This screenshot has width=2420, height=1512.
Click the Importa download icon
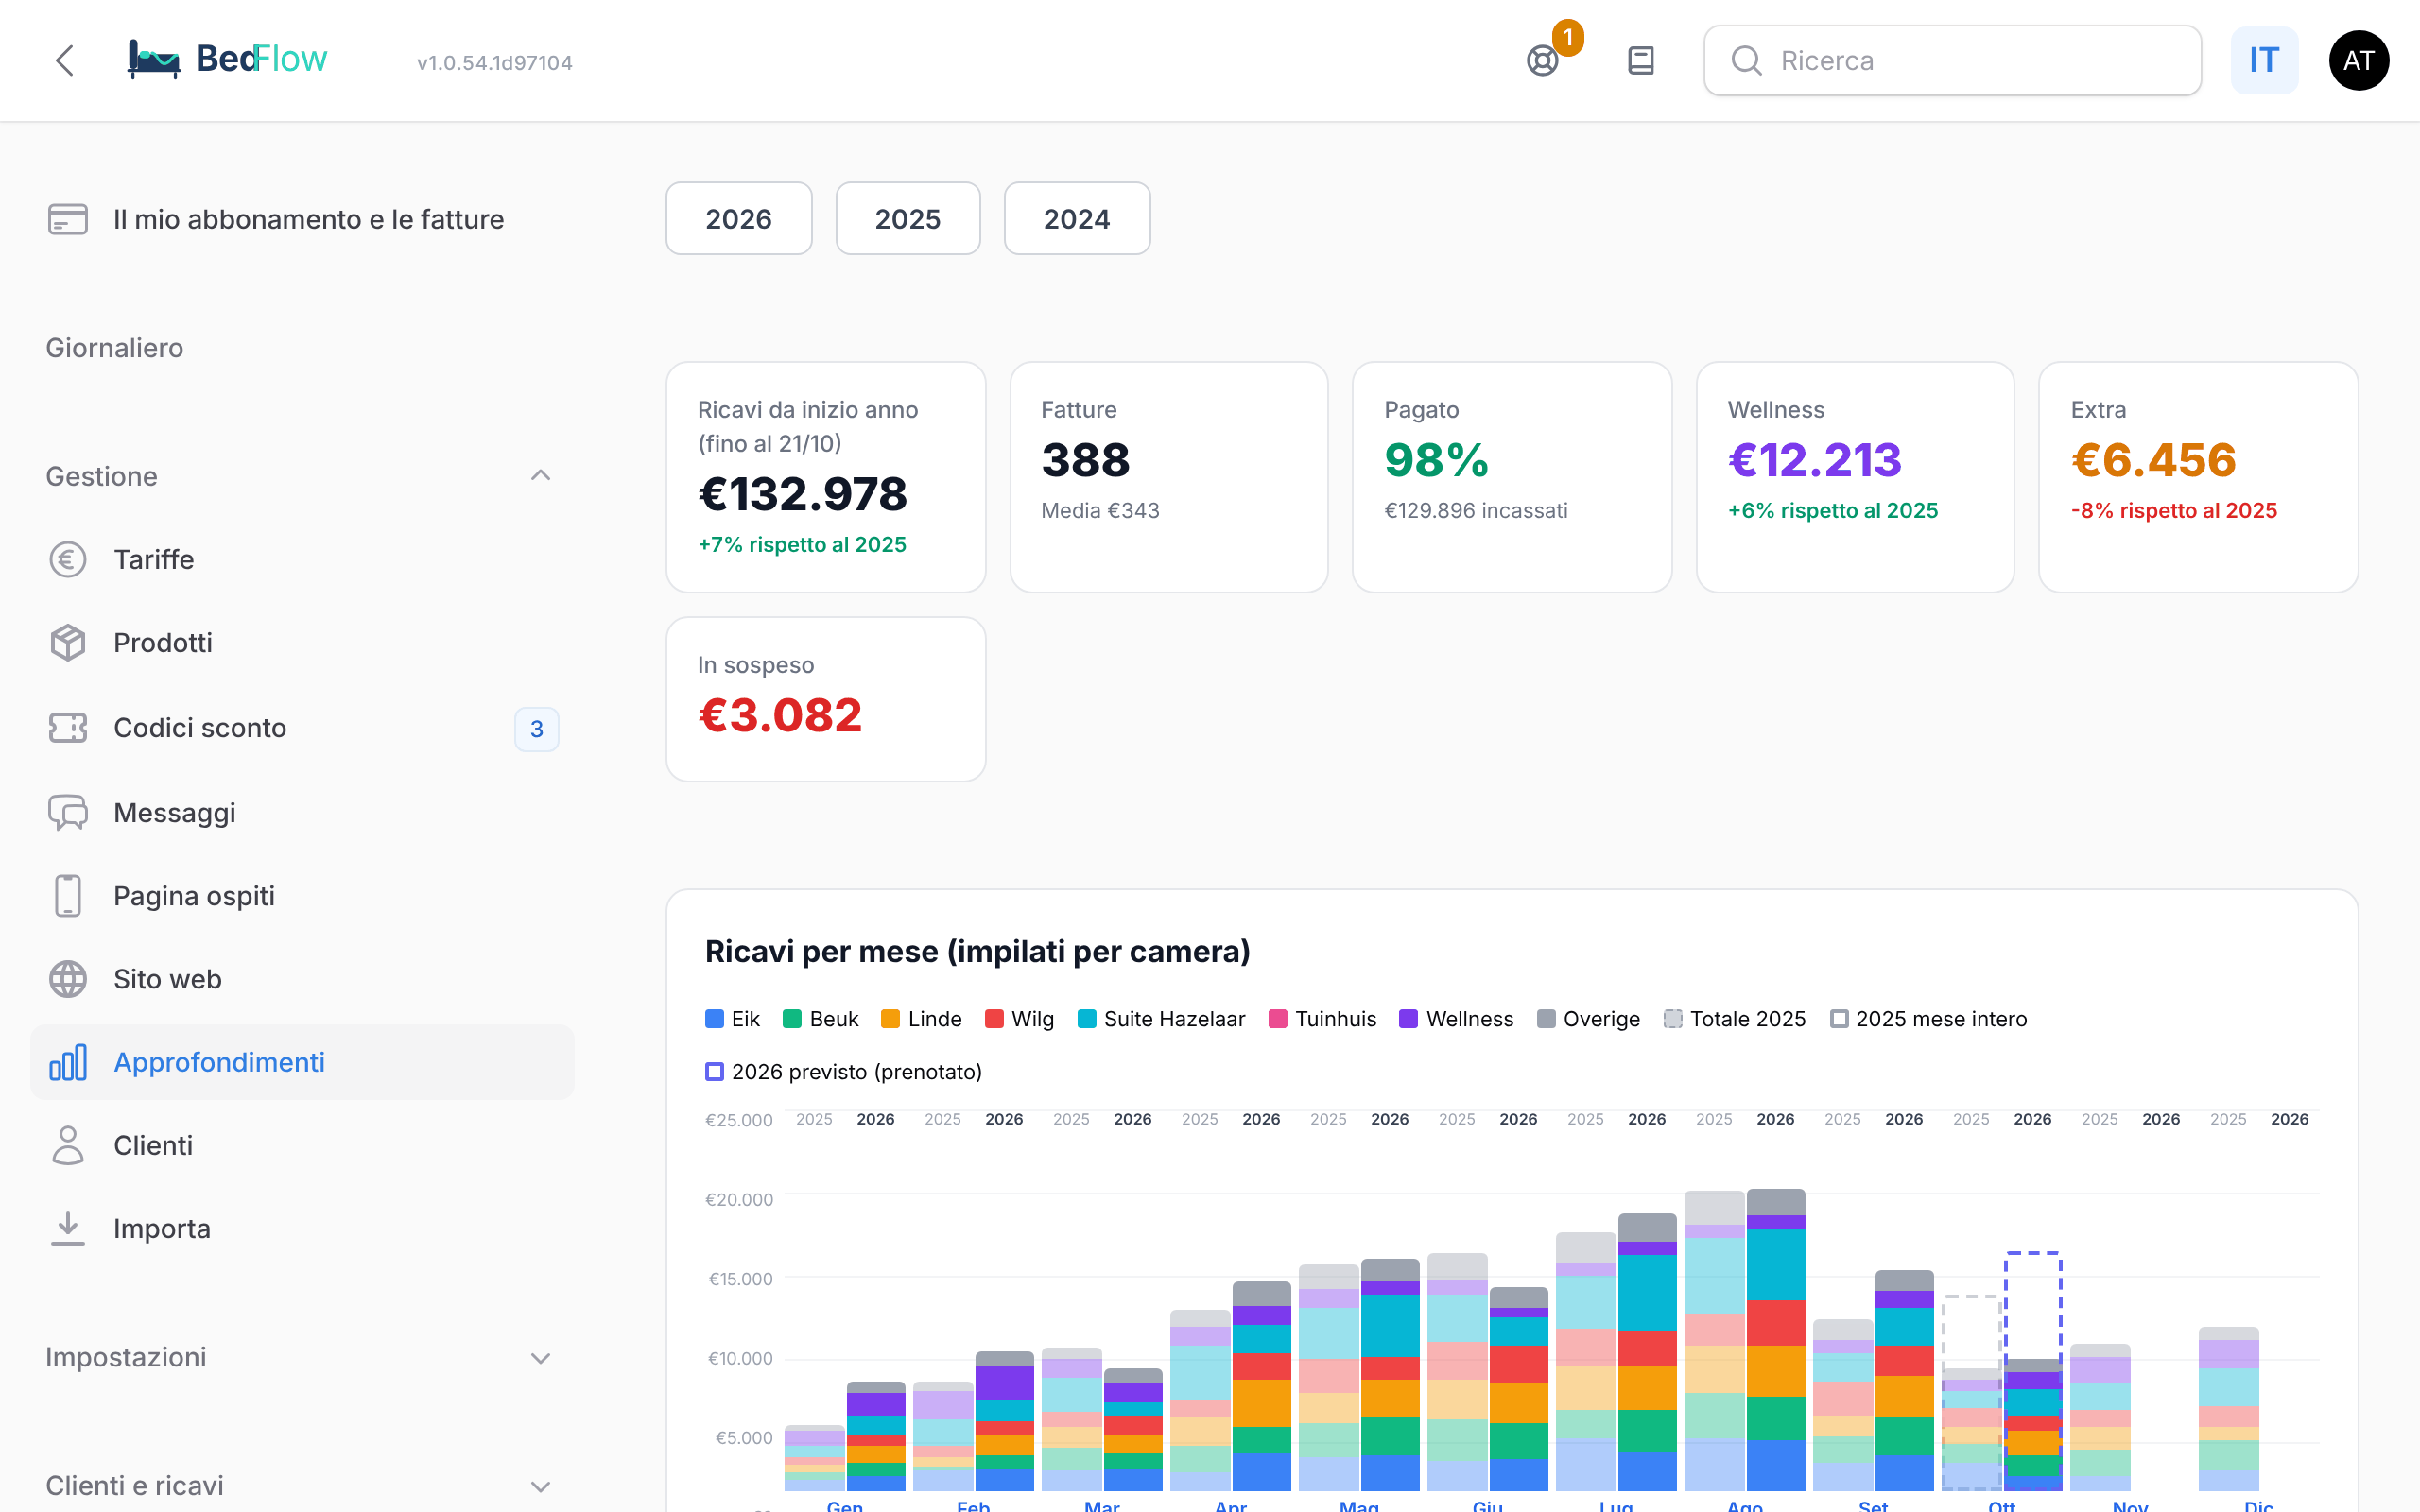point(68,1228)
